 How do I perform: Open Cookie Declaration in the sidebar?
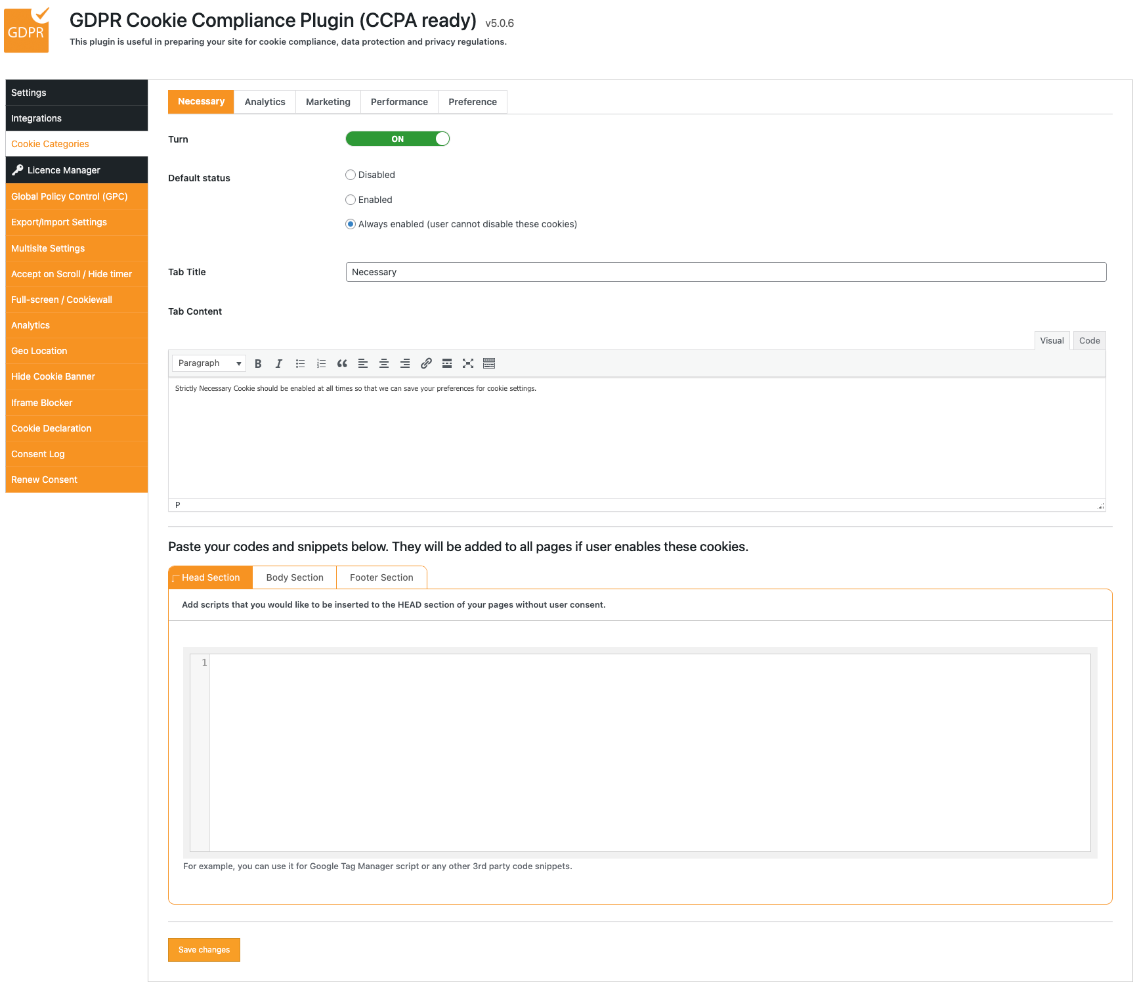[51, 429]
